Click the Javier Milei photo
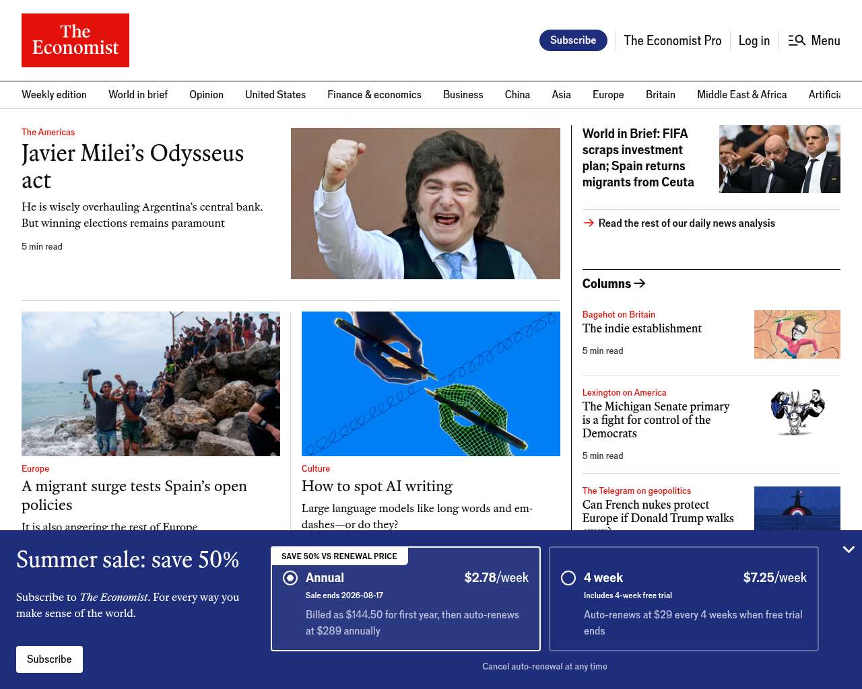The width and height of the screenshot is (862, 689). [x=426, y=203]
